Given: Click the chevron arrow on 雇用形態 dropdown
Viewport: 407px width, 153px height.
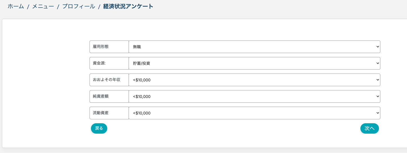Looking at the screenshot, I should click(x=377, y=47).
